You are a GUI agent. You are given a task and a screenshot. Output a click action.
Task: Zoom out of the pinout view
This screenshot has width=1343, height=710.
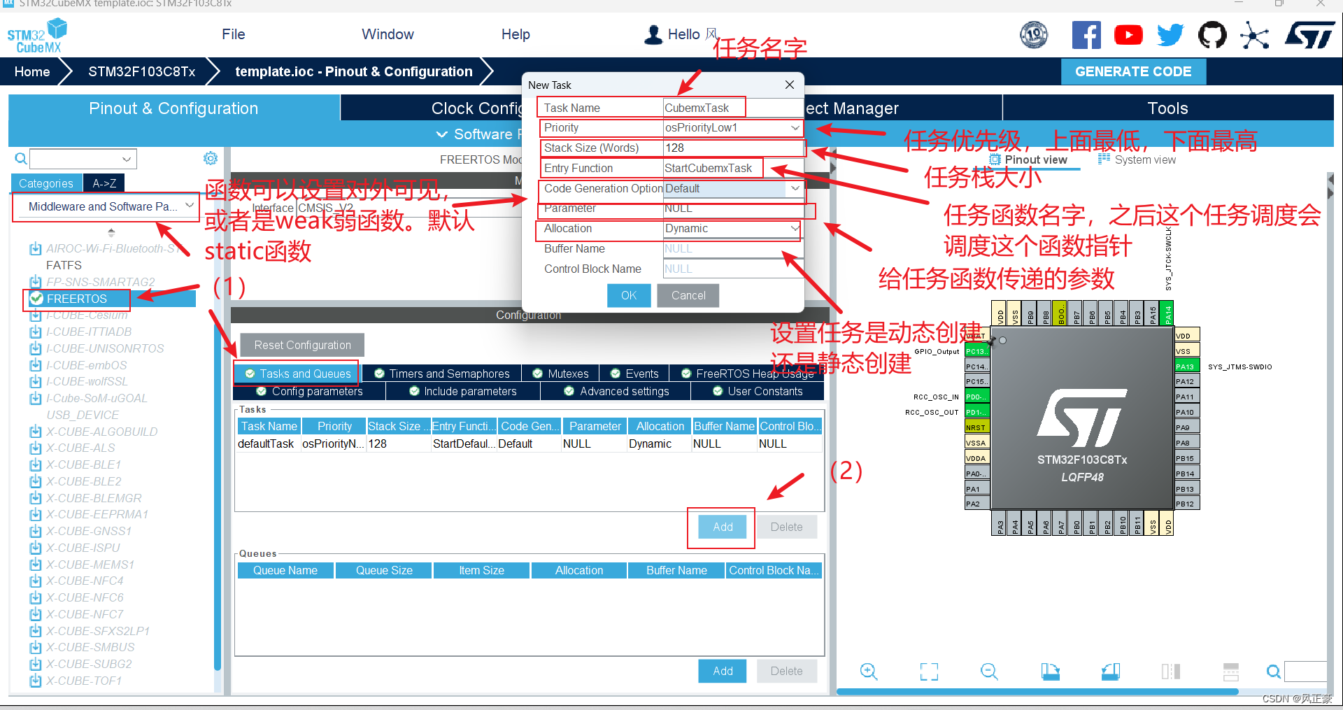point(988,671)
